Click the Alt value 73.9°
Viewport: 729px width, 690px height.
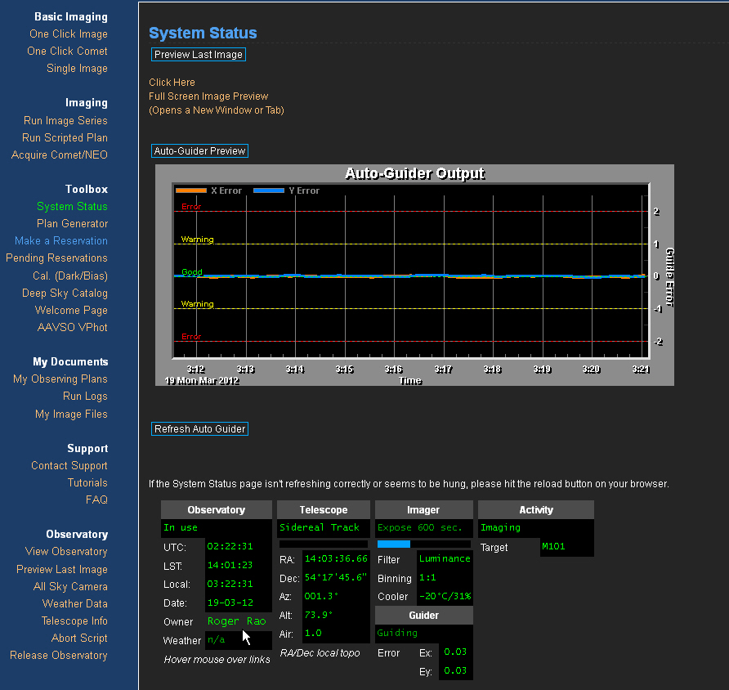pyautogui.click(x=319, y=615)
